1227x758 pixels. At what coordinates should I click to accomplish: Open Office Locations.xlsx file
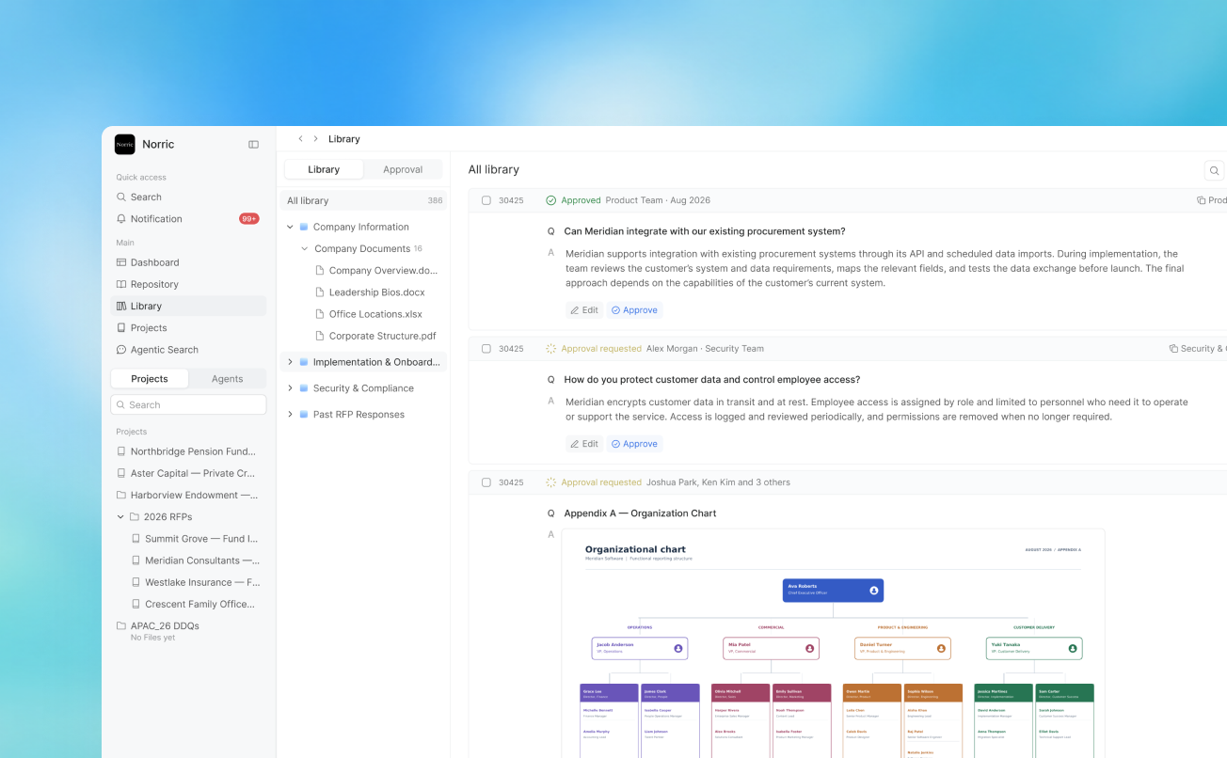click(369, 314)
